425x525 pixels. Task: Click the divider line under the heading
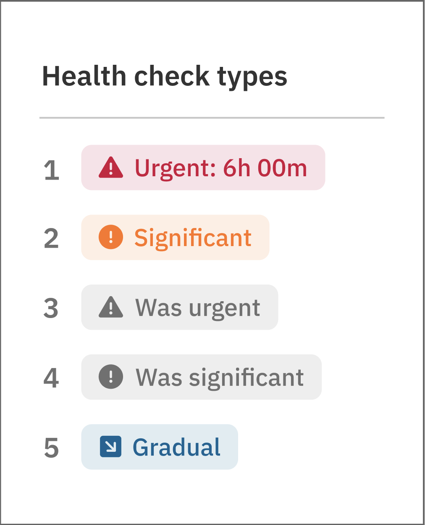[212, 118]
